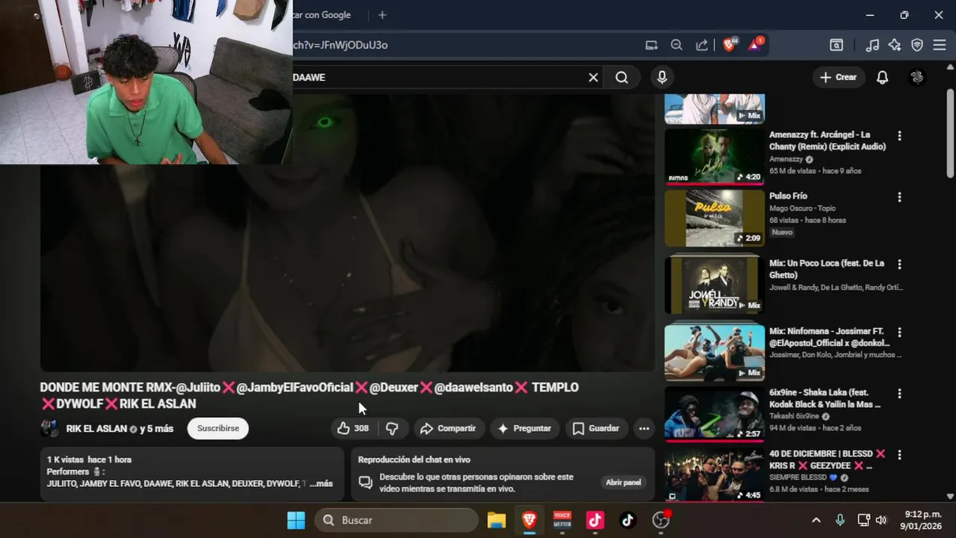The image size is (956, 538).
Task: Open the volume control in system tray
Action: 881,520
